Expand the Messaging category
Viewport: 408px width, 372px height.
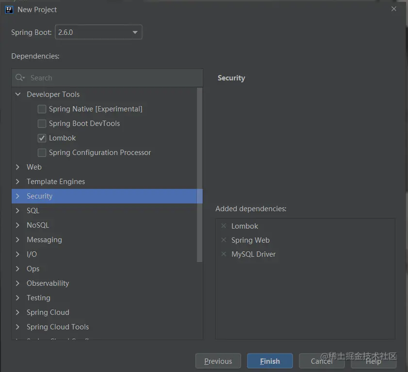click(x=17, y=240)
